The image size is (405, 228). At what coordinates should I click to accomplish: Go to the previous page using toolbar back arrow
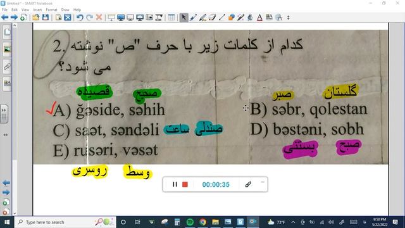(4, 17)
